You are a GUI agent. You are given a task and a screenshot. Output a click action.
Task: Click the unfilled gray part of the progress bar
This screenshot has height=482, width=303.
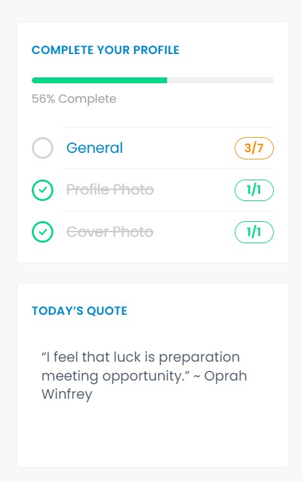[220, 80]
